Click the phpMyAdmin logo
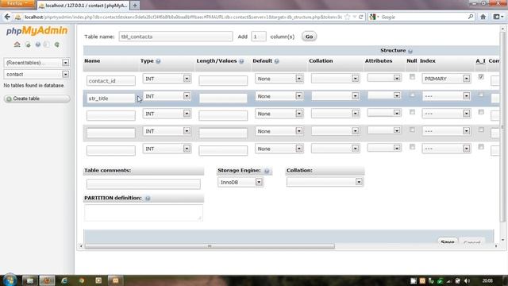Viewport: 508px width, 286px height. pyautogui.click(x=37, y=31)
